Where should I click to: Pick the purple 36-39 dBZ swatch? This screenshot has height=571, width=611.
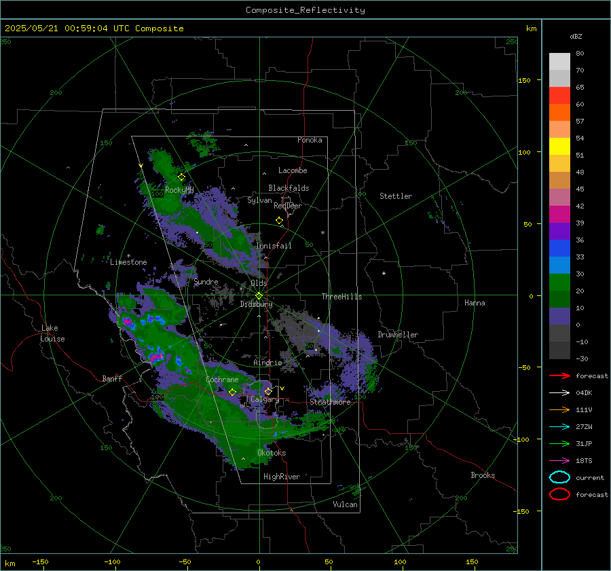[559, 232]
